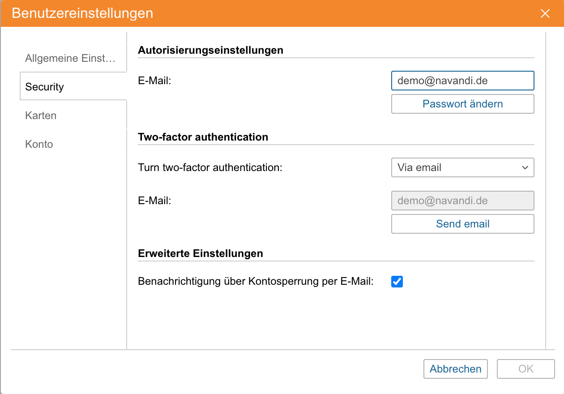Click the authorization E-Mail input field
Viewport: 564px width, 394px height.
[462, 81]
